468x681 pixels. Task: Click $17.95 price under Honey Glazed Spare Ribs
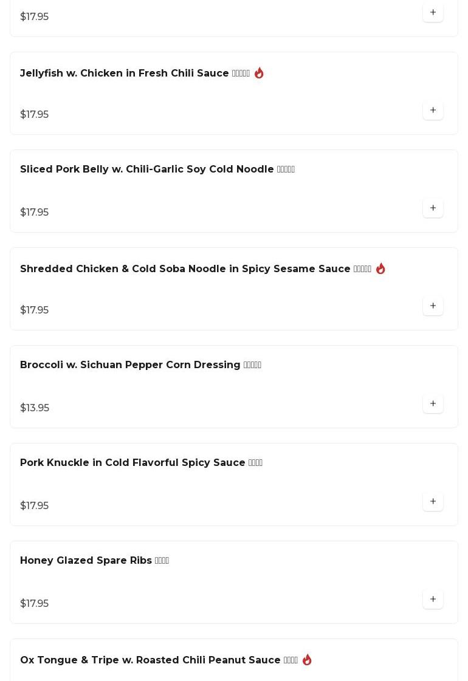[35, 604]
